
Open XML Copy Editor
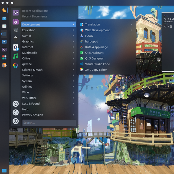107,70
